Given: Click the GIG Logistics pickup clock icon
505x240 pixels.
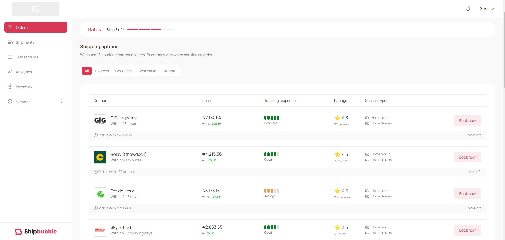Looking at the screenshot, I should point(96,135).
